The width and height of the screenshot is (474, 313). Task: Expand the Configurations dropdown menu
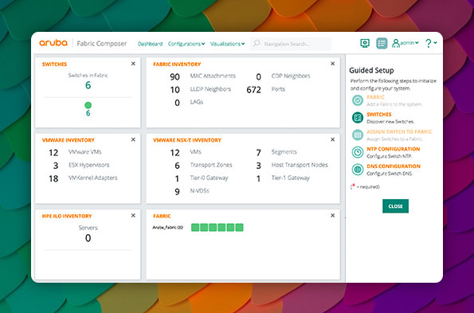(186, 44)
